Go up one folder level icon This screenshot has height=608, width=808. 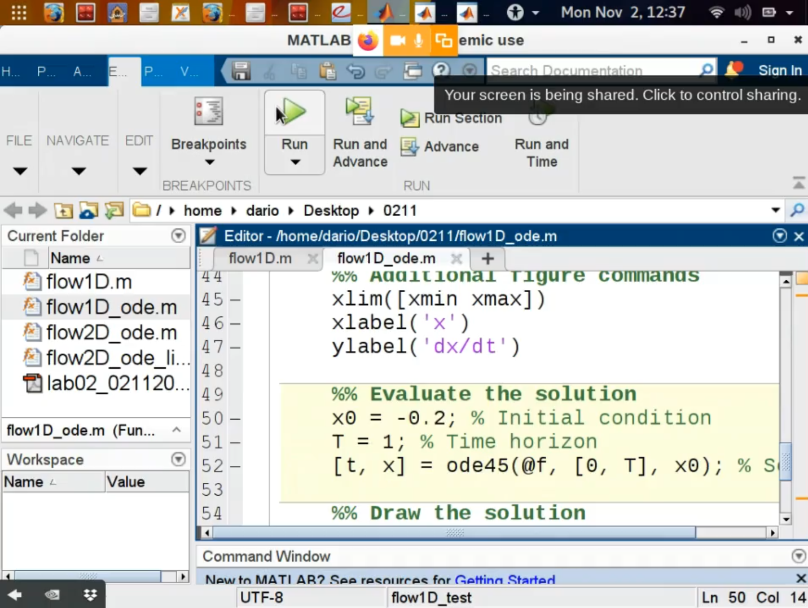[63, 211]
